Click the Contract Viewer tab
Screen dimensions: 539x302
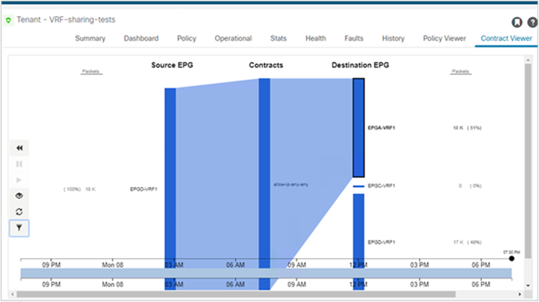click(x=506, y=39)
